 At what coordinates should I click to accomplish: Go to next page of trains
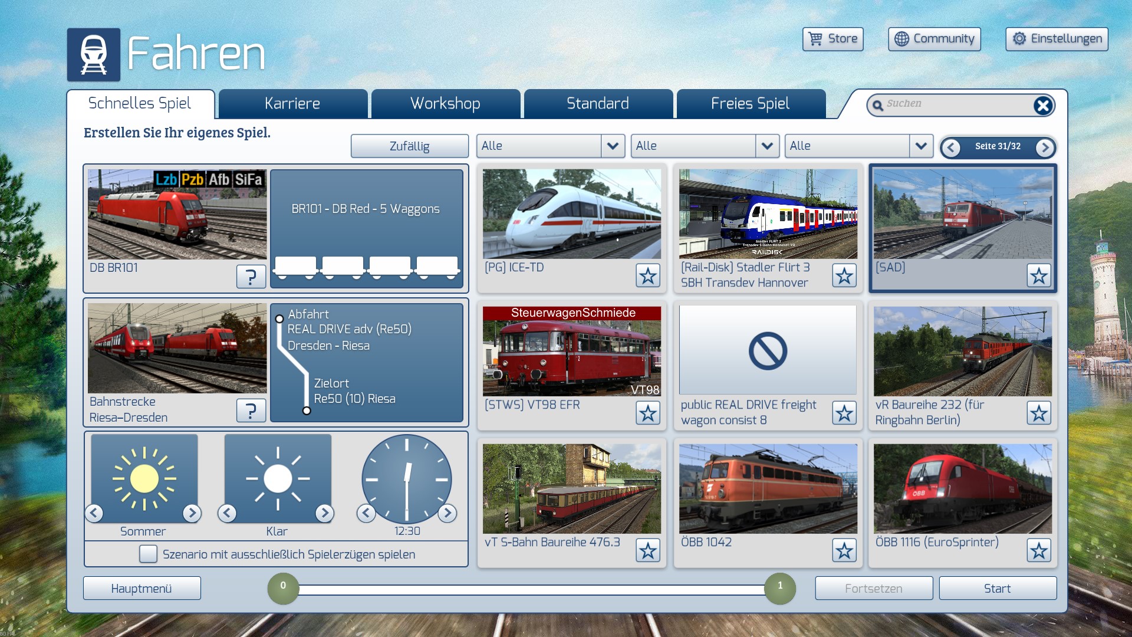pyautogui.click(x=1045, y=147)
